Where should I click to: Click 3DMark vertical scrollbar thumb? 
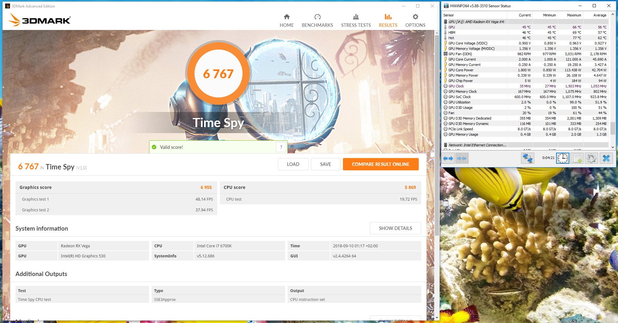point(437,136)
